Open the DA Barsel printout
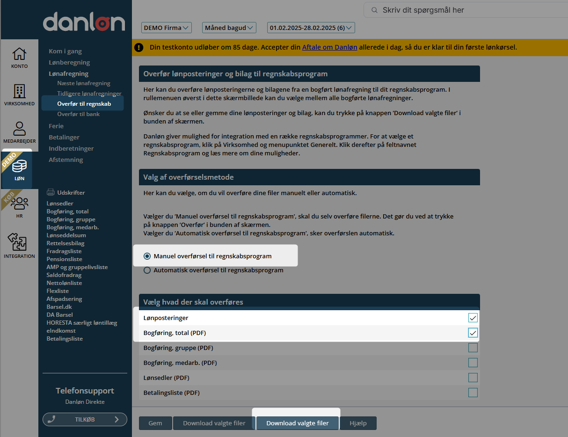Viewport: 568px width, 437px height. pyautogui.click(x=59, y=315)
